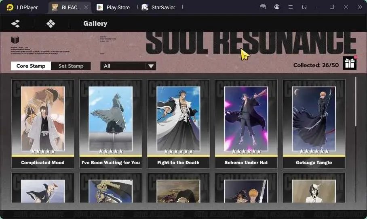
Task: Click the Gallery title
Action: (x=95, y=24)
